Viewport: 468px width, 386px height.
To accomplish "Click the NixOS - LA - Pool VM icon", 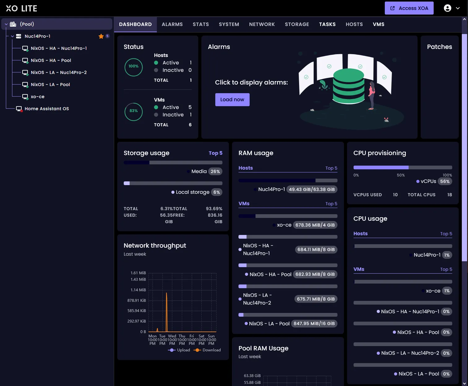I will pos(25,85).
